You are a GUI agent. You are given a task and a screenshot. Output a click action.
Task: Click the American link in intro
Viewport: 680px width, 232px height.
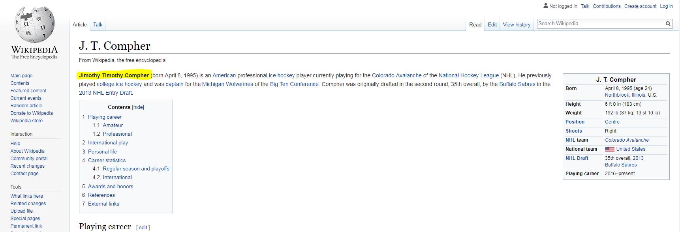224,75
